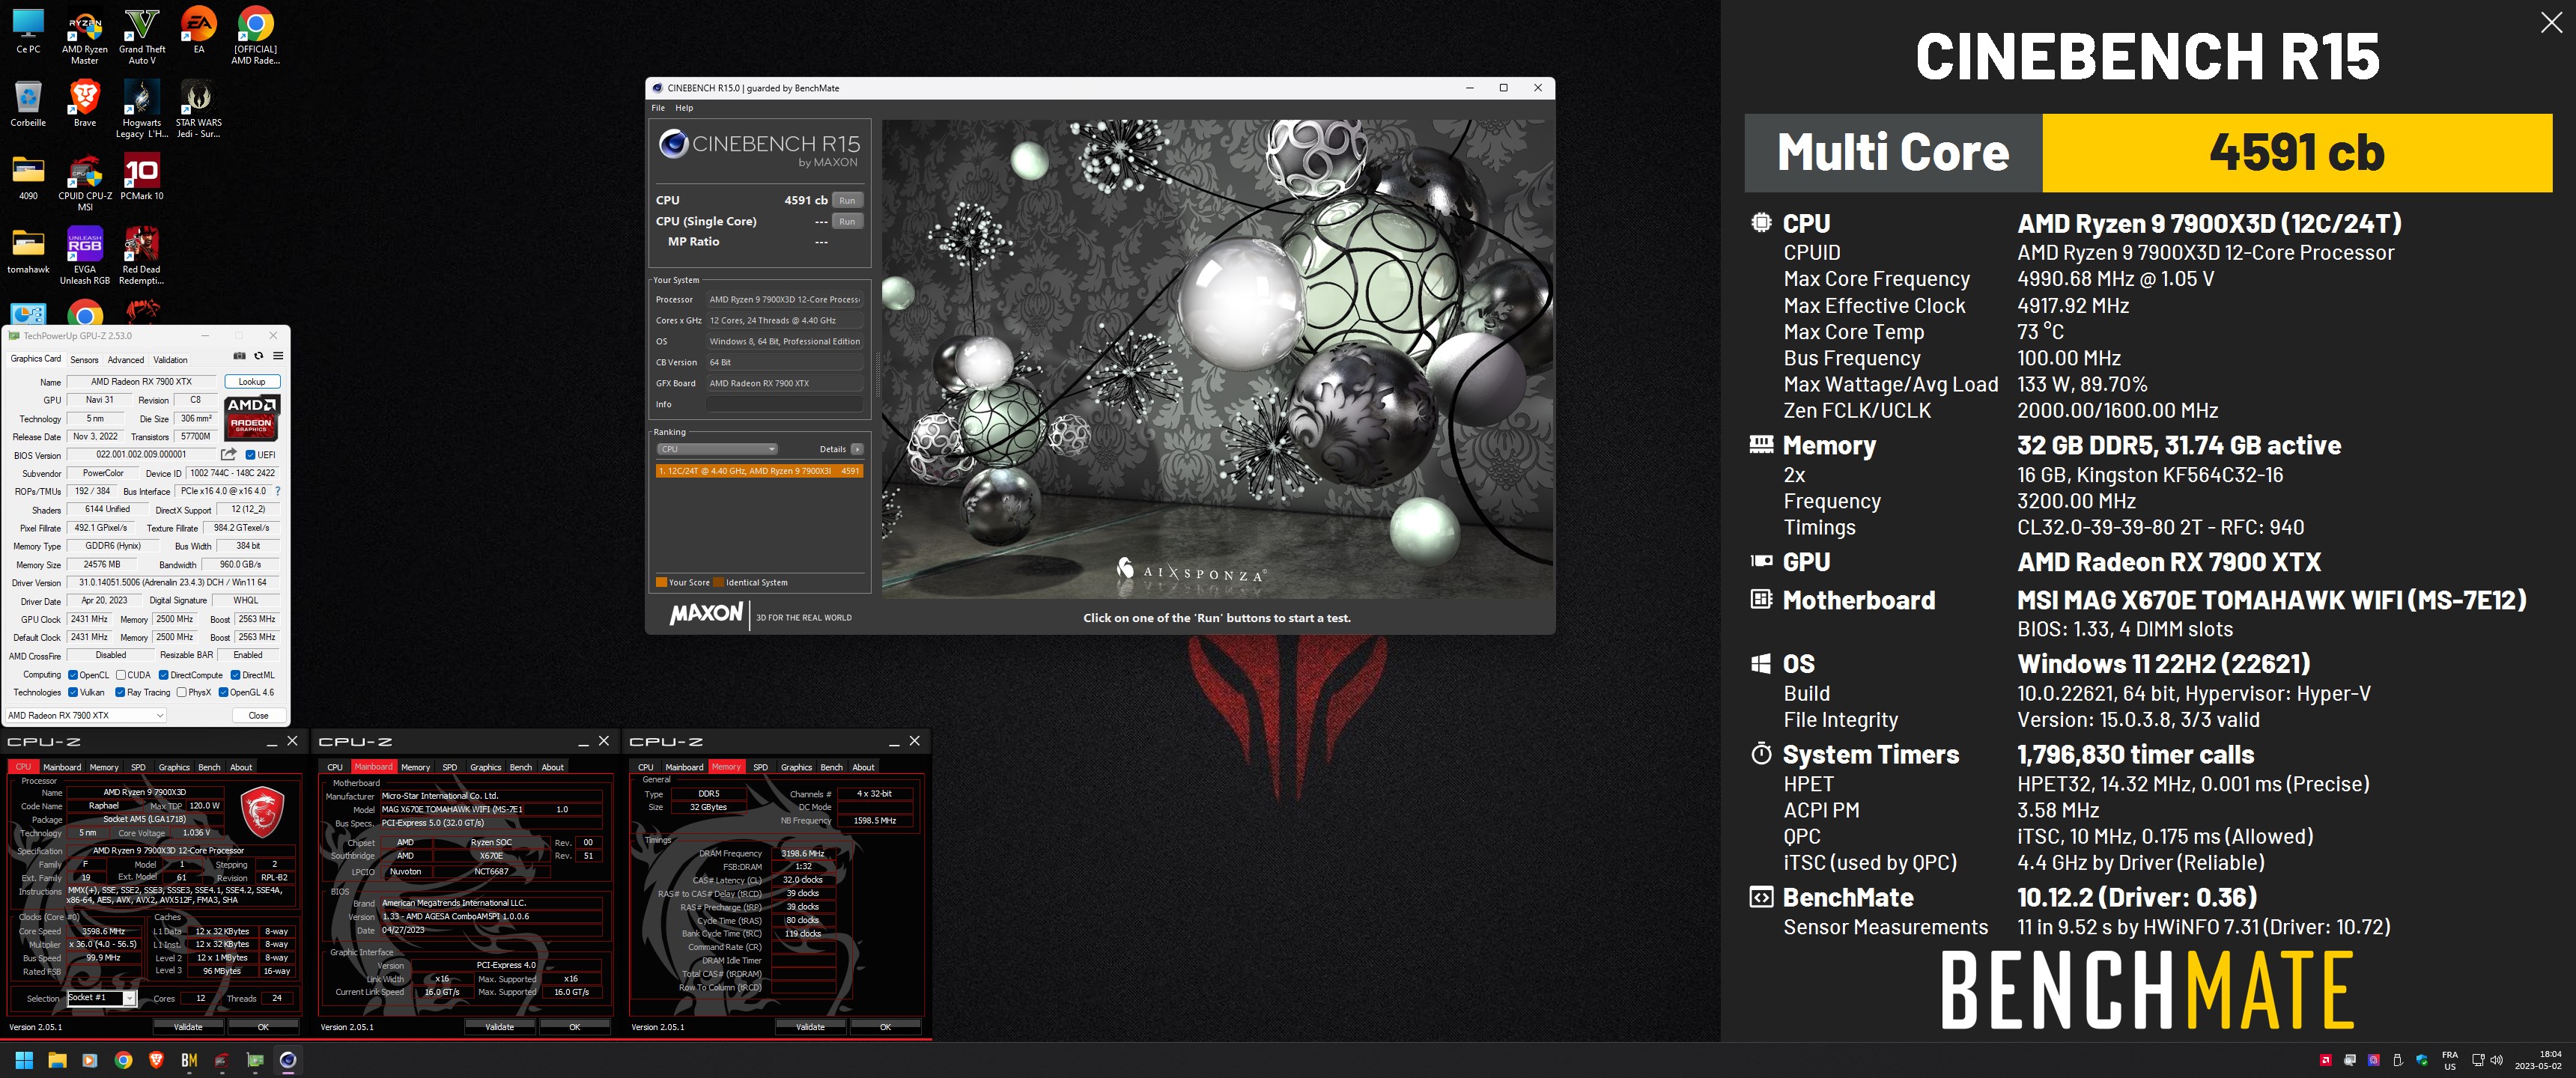2576x1078 pixels.
Task: Click the Cinebench taskbar icon
Action: coord(288,1060)
